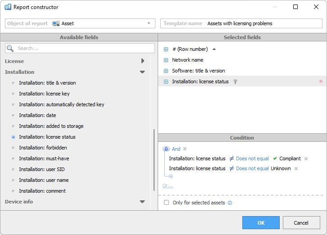Expand the Device info section

pos(142,202)
